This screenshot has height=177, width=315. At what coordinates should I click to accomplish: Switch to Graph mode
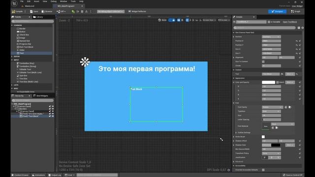pos(296,12)
